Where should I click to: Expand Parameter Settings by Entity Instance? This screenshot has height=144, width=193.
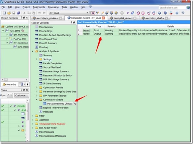37,92
